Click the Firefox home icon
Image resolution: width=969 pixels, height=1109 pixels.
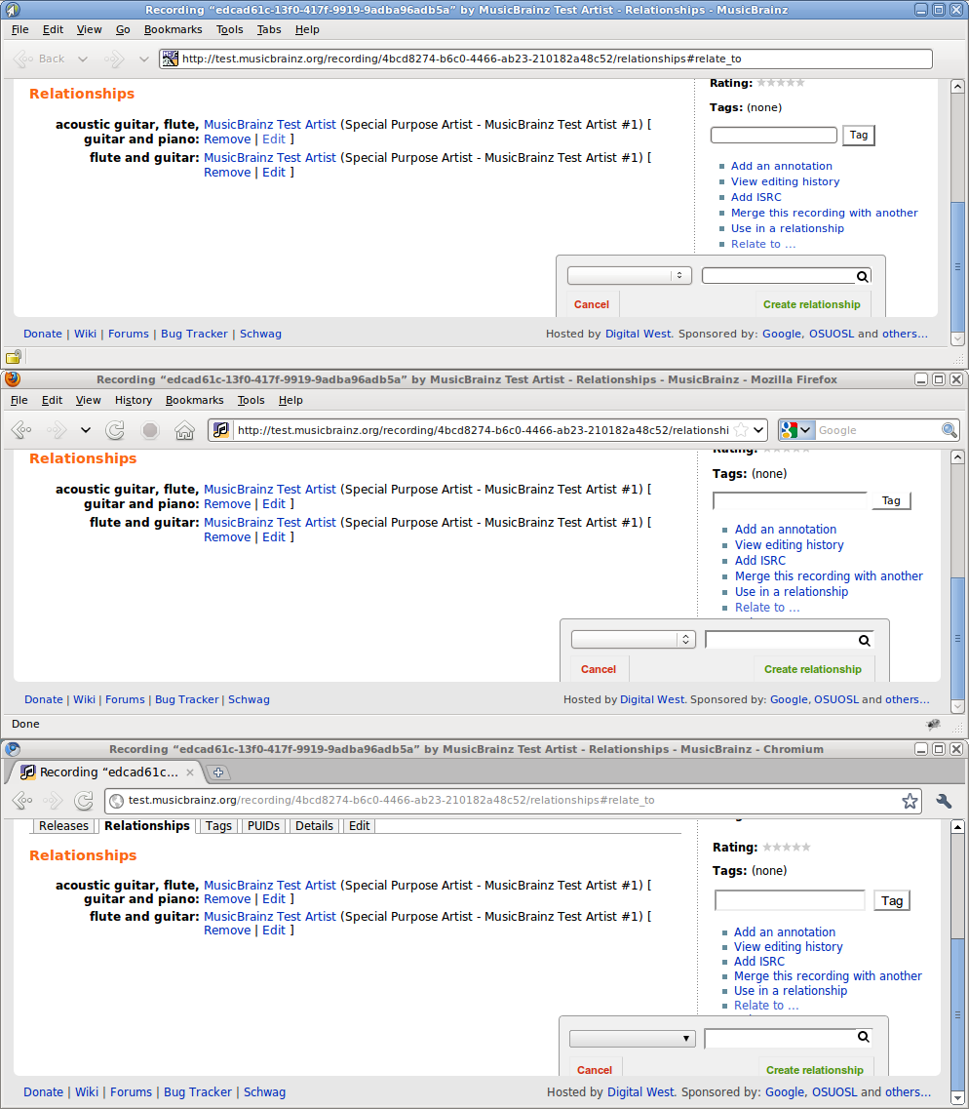(x=184, y=430)
